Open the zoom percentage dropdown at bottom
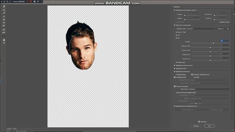The image size is (235, 132). 19,129
